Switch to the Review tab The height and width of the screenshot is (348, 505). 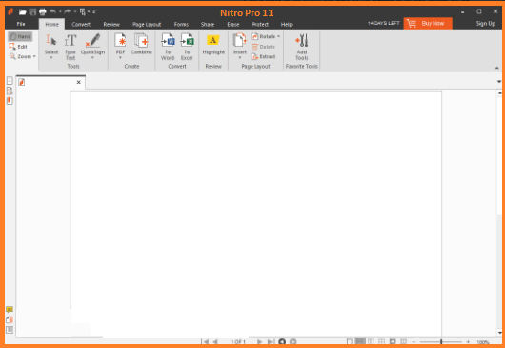(x=111, y=25)
